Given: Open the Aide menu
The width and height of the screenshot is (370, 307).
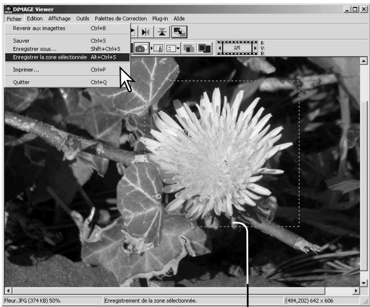Looking at the screenshot, I should [179, 19].
